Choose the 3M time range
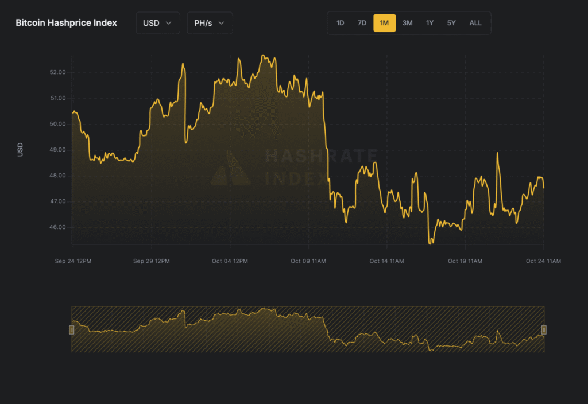Image resolution: width=588 pixels, height=404 pixels. click(x=407, y=23)
